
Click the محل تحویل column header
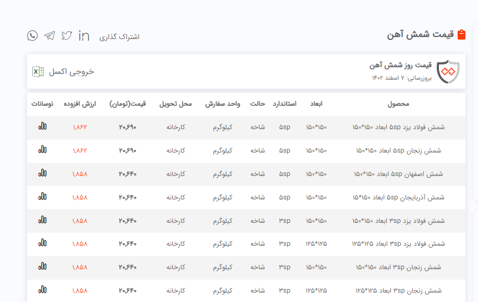coord(175,104)
